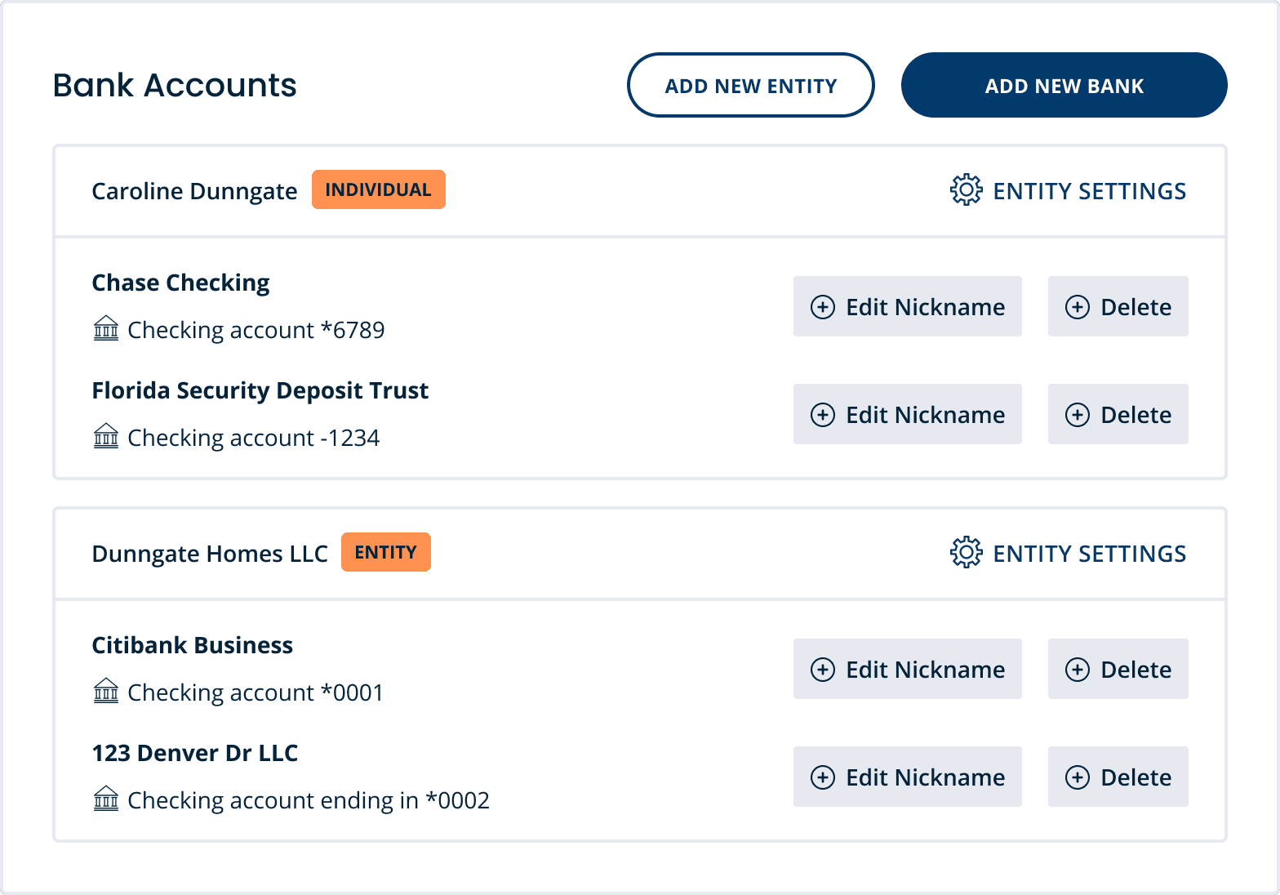Screen dimensions: 1280x895
Task: Click bank icon beside Checking account *0001
Action: (x=106, y=691)
